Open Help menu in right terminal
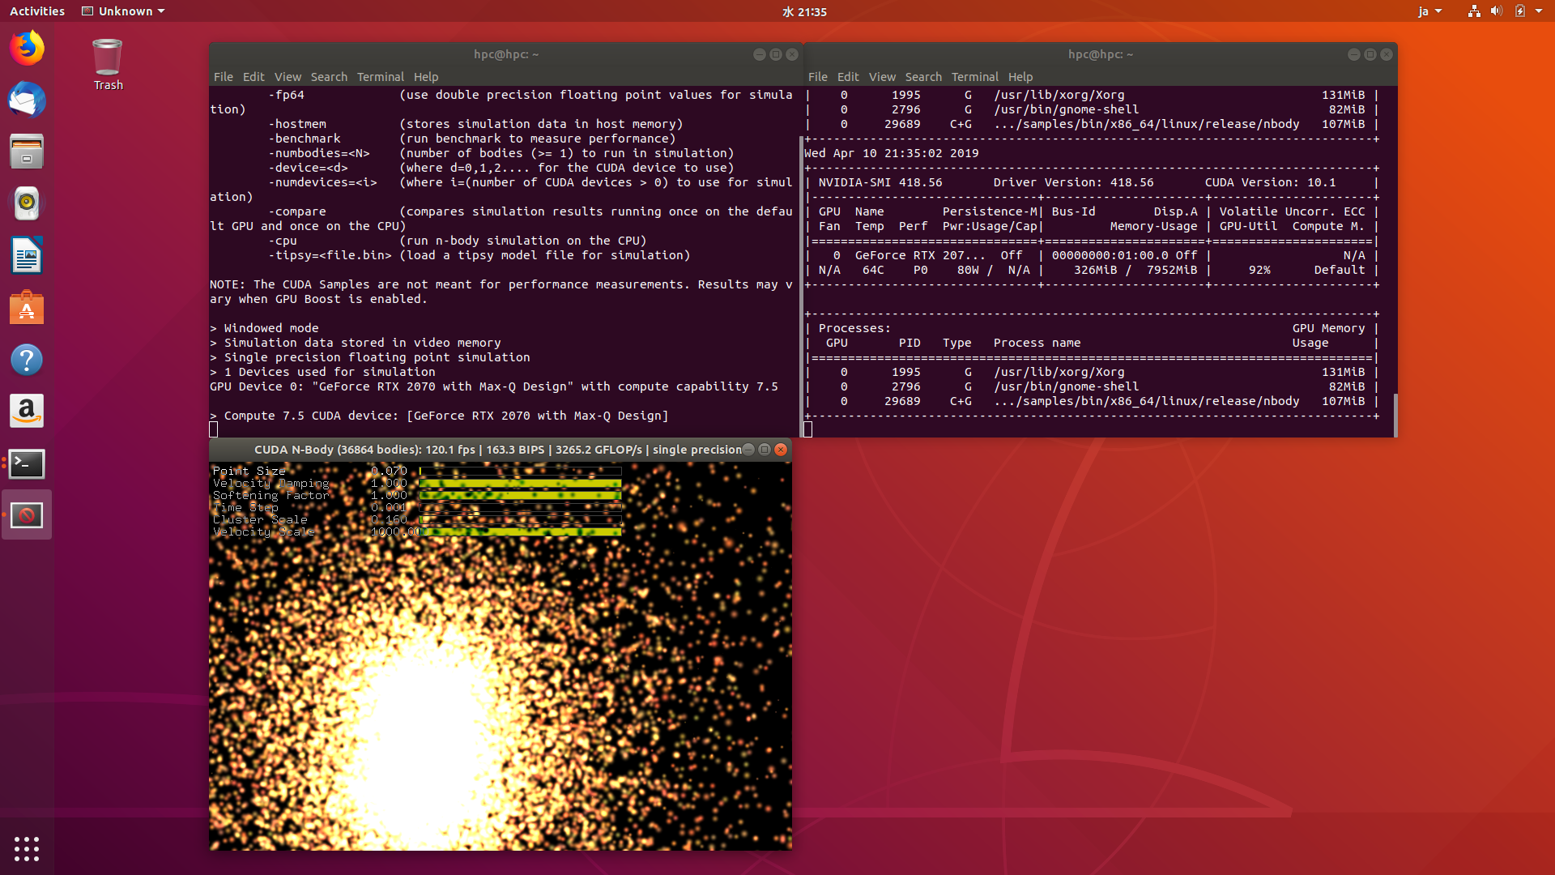The width and height of the screenshot is (1555, 875). pos(1020,77)
